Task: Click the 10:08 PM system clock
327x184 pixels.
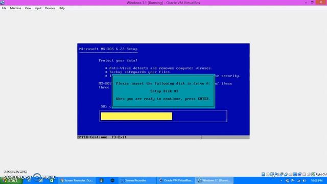Action: (317, 180)
